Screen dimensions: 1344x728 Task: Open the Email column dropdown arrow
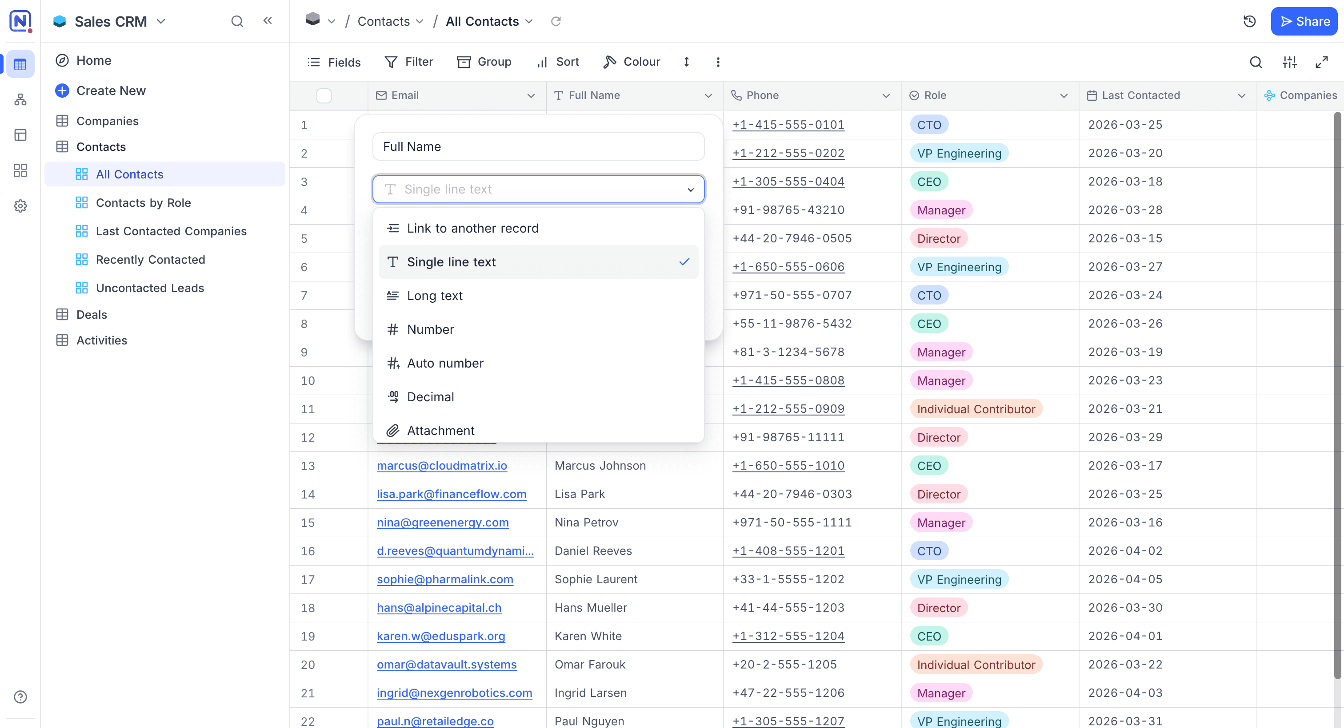point(531,96)
